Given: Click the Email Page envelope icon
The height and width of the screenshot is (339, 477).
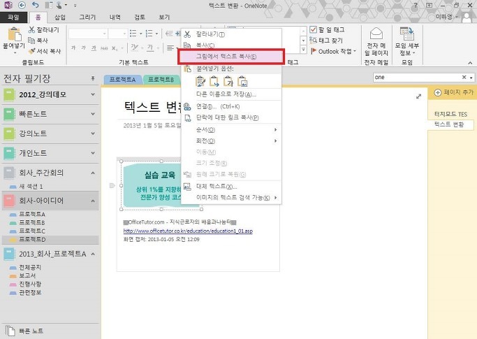Looking at the screenshot, I should pyautogui.click(x=376, y=34).
